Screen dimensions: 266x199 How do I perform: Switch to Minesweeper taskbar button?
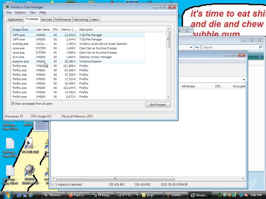(x=54, y=195)
